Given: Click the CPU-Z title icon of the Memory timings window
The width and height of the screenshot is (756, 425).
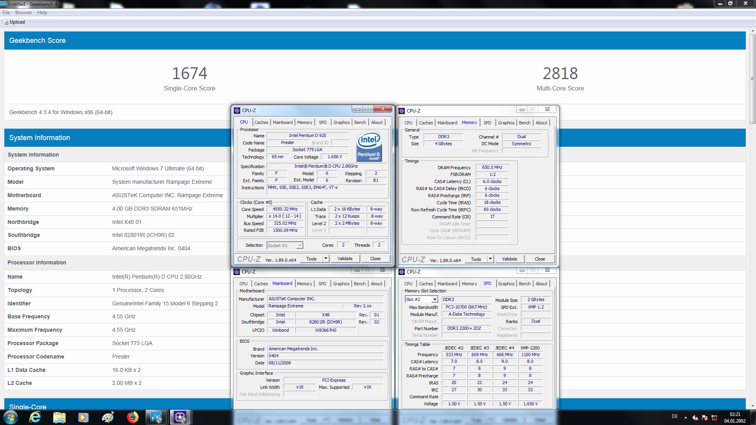Looking at the screenshot, I should (402, 111).
